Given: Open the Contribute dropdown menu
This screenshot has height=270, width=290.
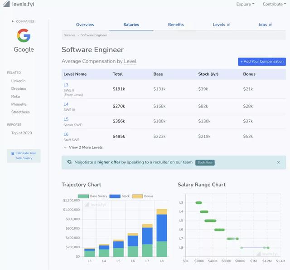Looking at the screenshot, I should coord(274,4).
